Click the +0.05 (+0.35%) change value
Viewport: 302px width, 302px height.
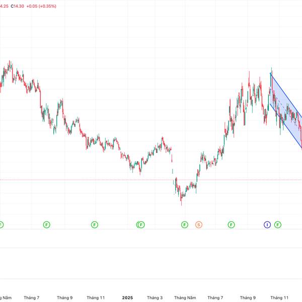click(x=41, y=6)
